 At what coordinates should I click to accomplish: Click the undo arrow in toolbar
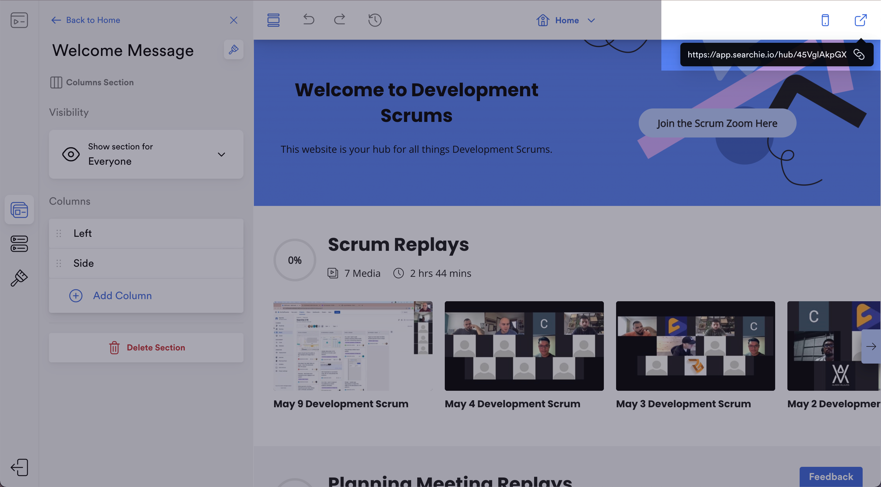308,20
